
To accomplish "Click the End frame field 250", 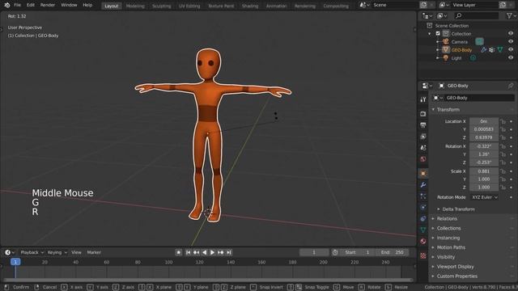I will (393, 252).
